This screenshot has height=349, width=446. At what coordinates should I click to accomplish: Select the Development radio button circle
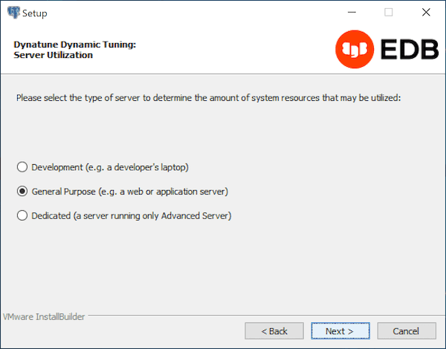click(22, 167)
